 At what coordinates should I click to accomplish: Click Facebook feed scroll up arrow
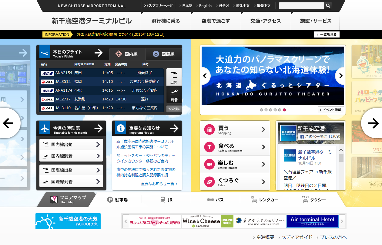point(341,150)
